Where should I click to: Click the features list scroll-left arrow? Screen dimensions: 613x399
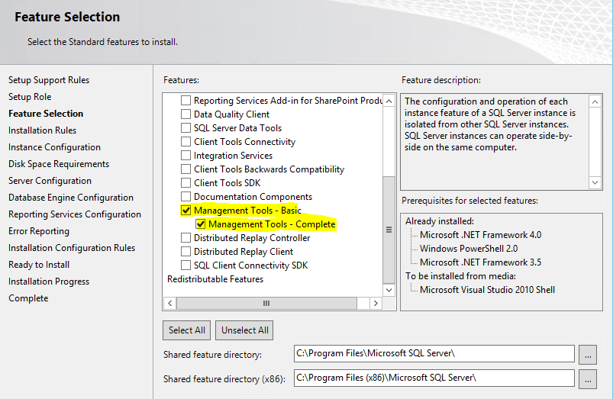point(169,304)
